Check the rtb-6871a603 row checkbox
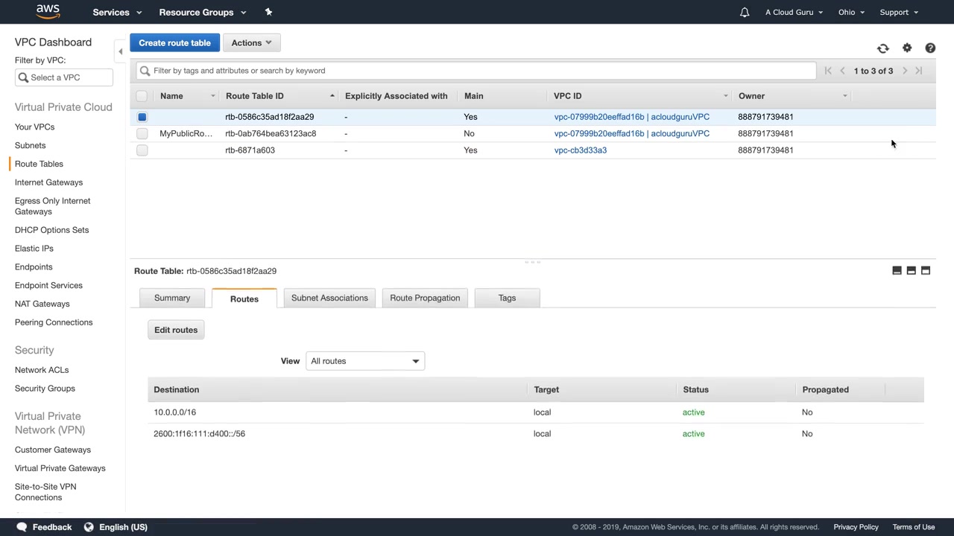 (142, 150)
